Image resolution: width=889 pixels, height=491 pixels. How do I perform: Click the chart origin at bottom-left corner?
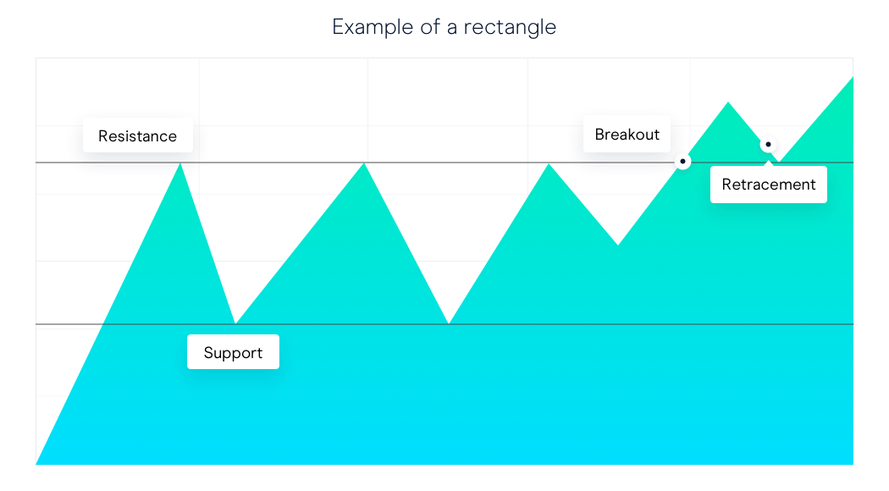tap(37, 463)
